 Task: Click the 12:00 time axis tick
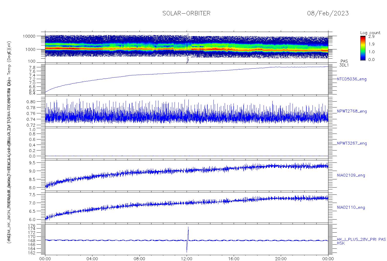click(x=187, y=259)
